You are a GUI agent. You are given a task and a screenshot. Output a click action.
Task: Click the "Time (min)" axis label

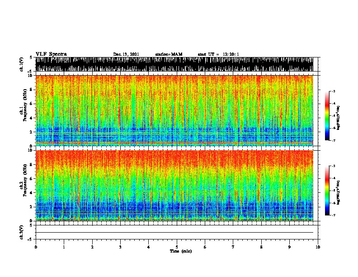coord(181,251)
